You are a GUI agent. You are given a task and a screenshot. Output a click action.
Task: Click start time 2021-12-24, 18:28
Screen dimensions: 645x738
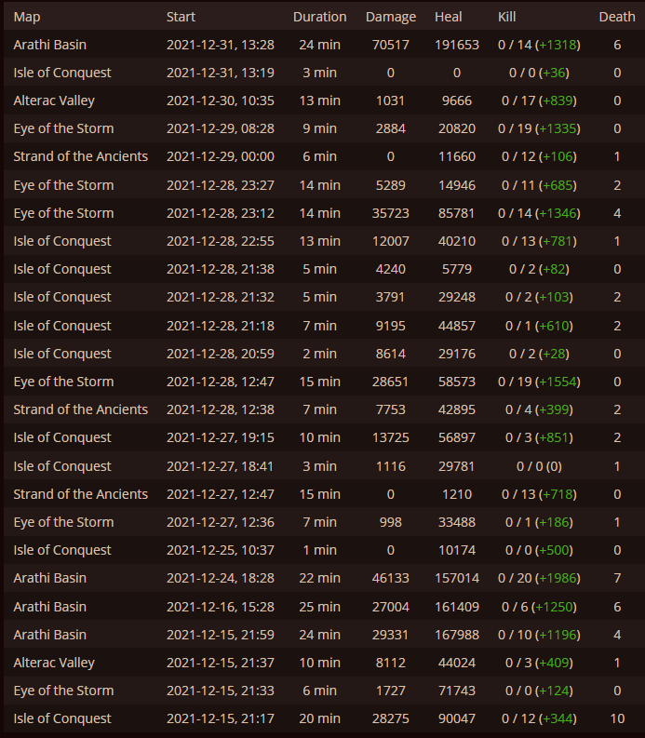(x=220, y=578)
